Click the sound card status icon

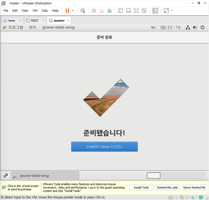(192, 197)
